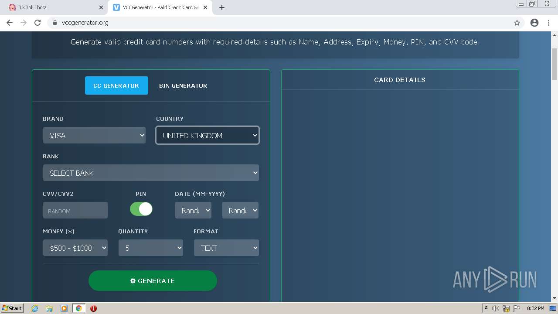Open the MONEY dropdown showing $500 - $1000
Viewport: 558px width, 314px height.
[75, 248]
